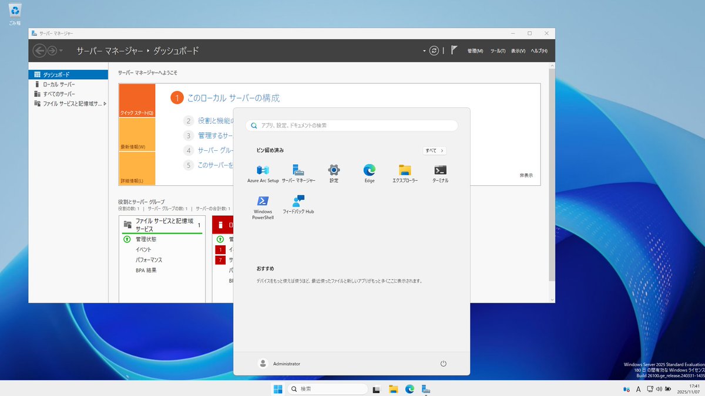The height and width of the screenshot is (396, 705).
Task: Click the Administrator account name
Action: point(287,363)
